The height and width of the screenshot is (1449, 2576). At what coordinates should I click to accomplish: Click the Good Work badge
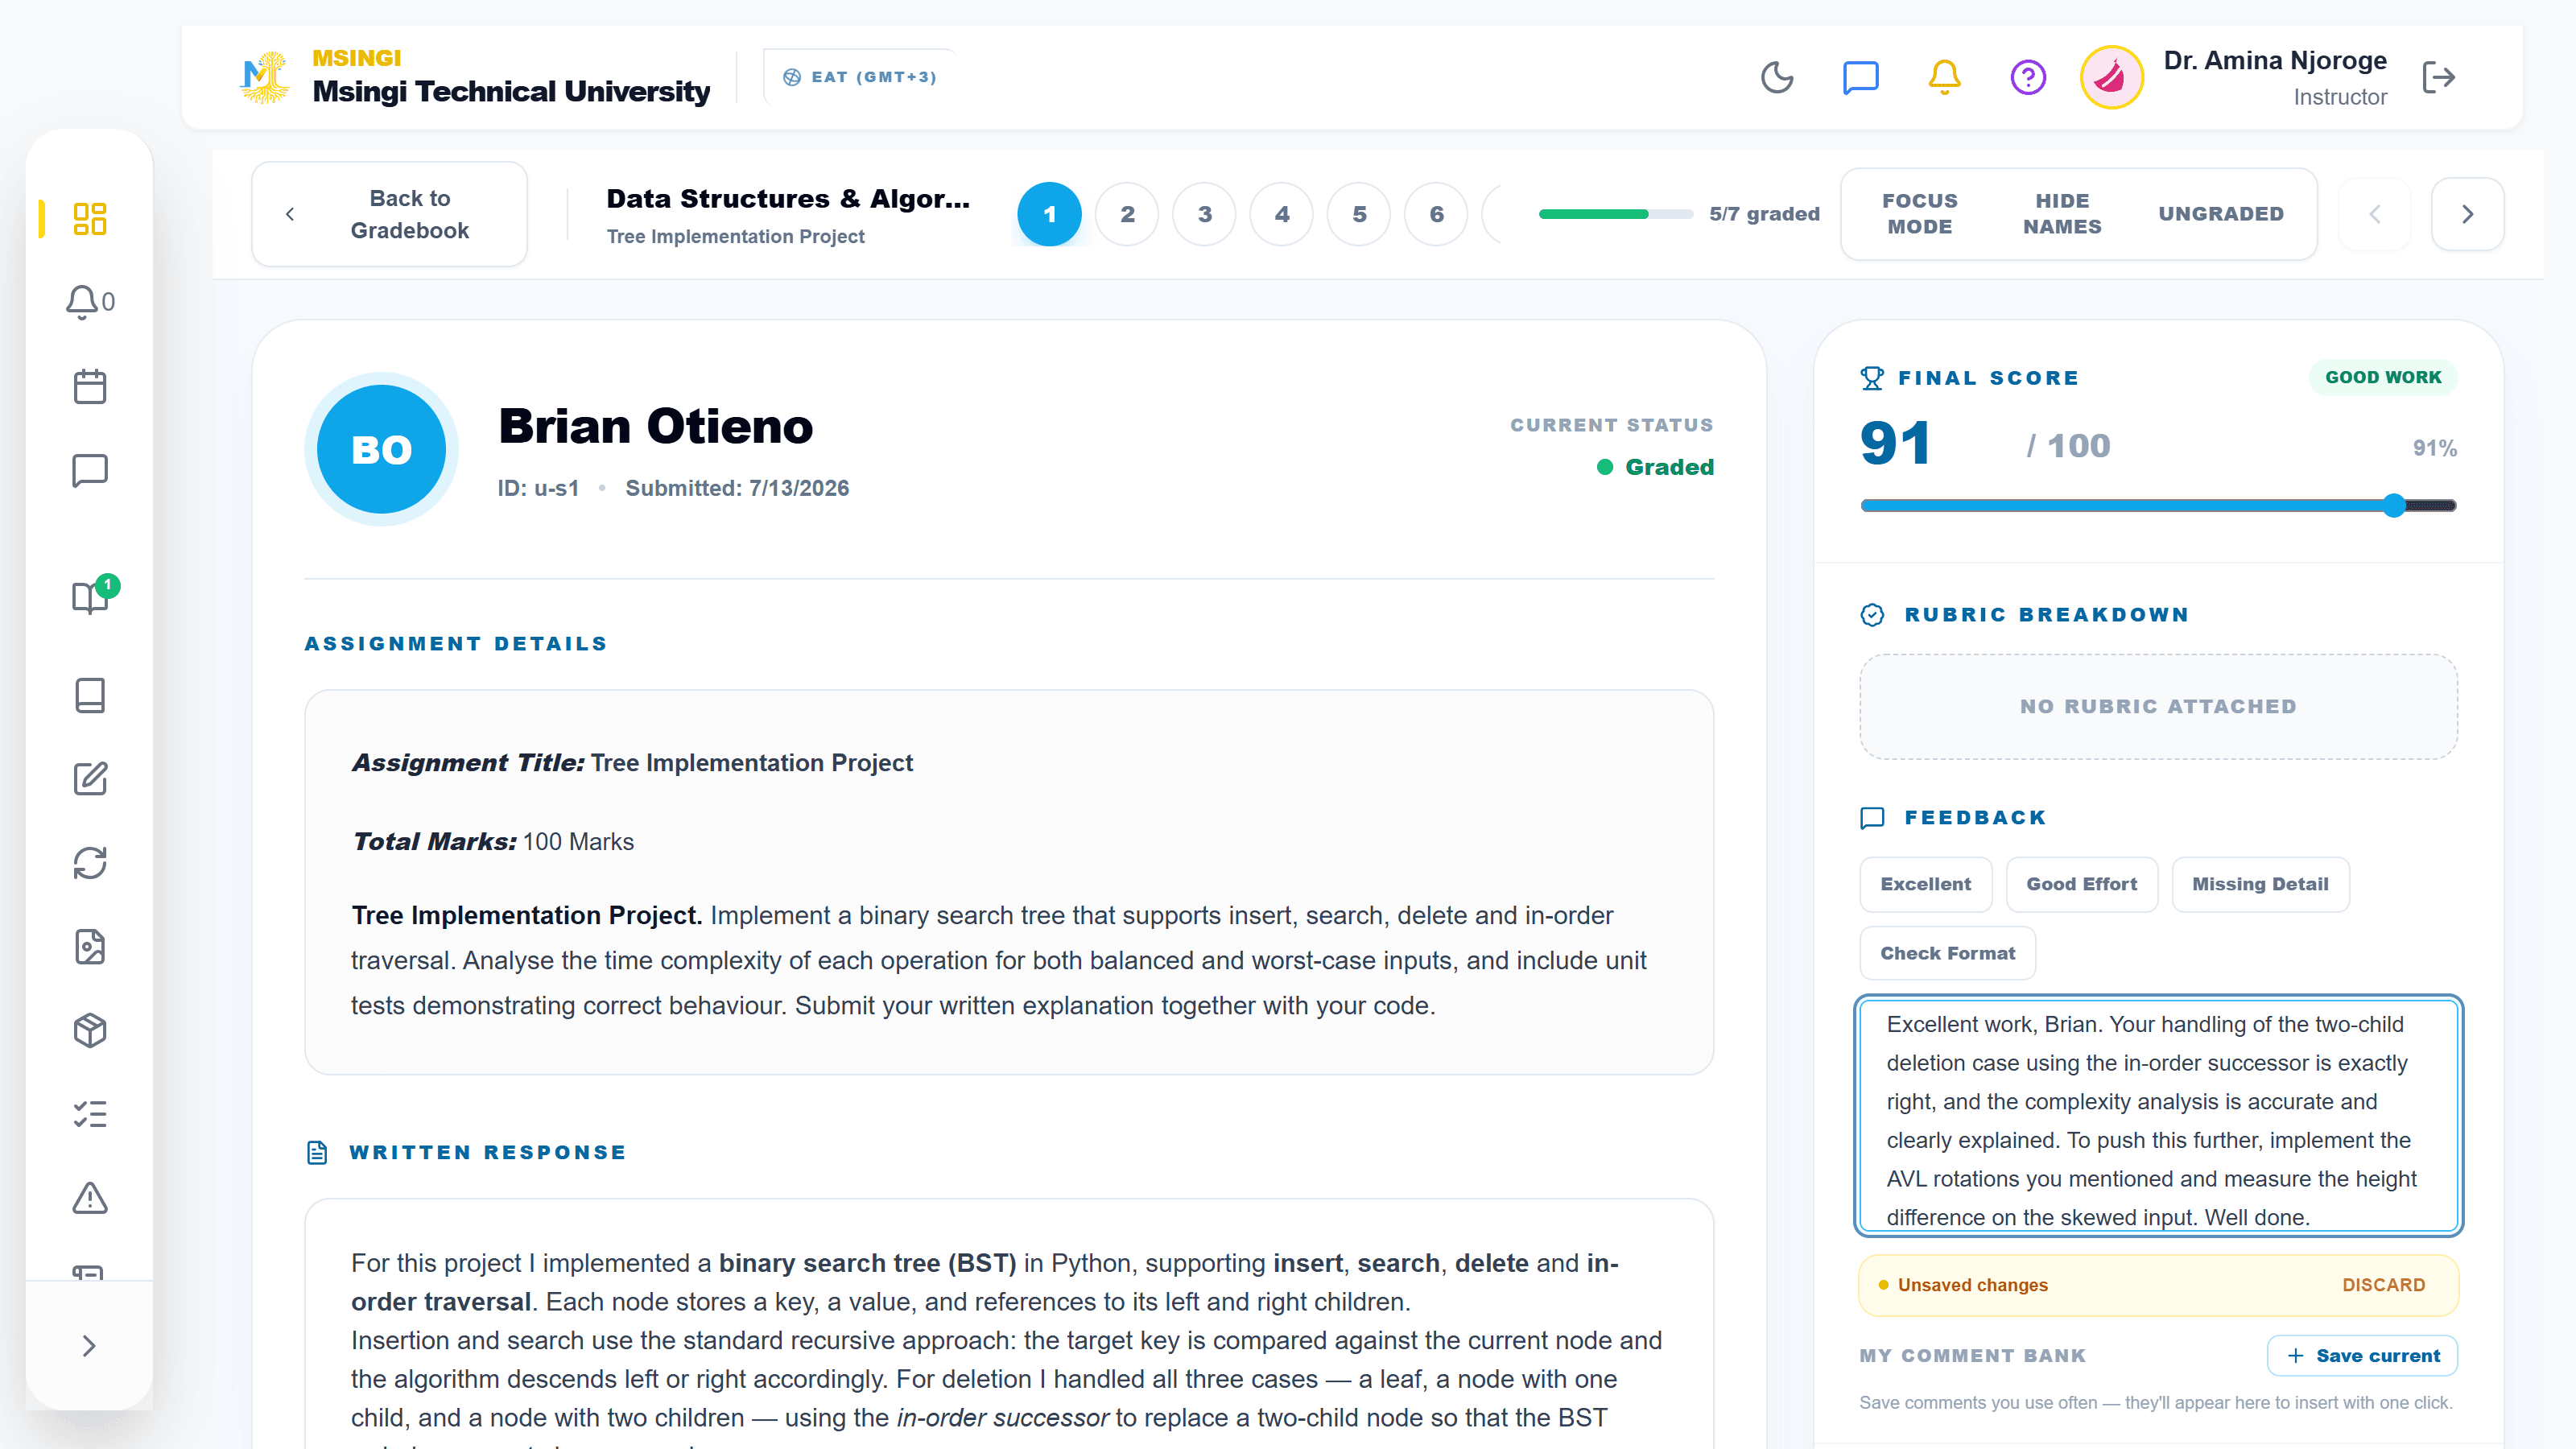coord(2383,377)
